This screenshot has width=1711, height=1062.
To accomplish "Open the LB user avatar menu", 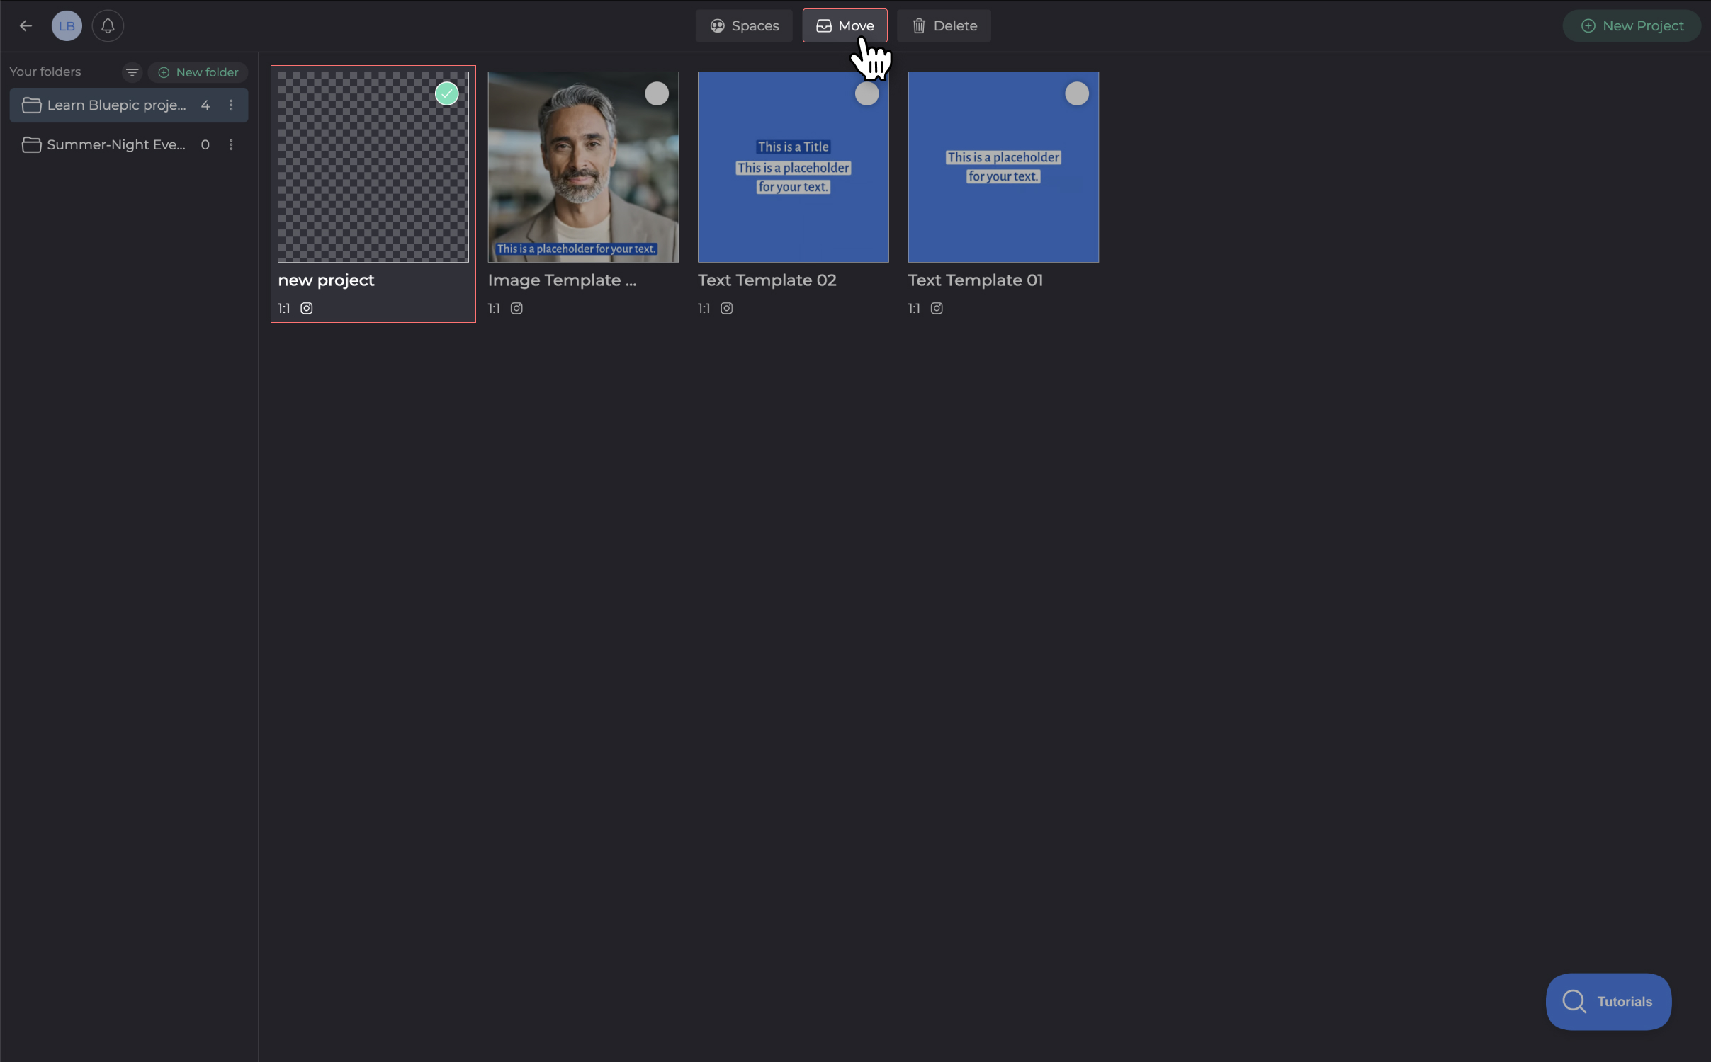I will [67, 26].
